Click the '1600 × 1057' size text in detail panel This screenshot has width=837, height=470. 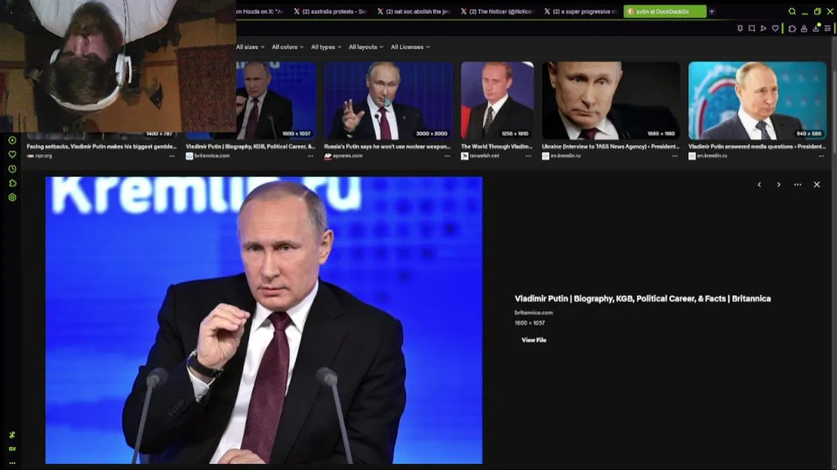tap(530, 323)
